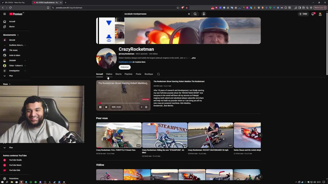328x184 pixels.
Task: Pause the featured Rocketman video
Action: click(100, 107)
